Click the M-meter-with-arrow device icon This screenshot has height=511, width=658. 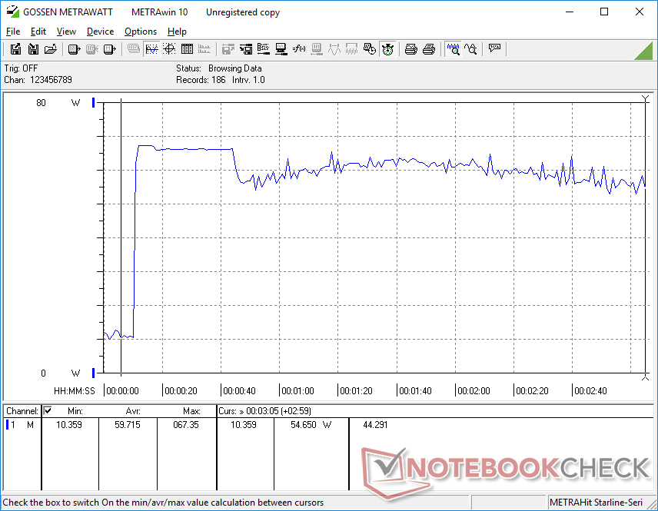pyautogui.click(x=109, y=49)
